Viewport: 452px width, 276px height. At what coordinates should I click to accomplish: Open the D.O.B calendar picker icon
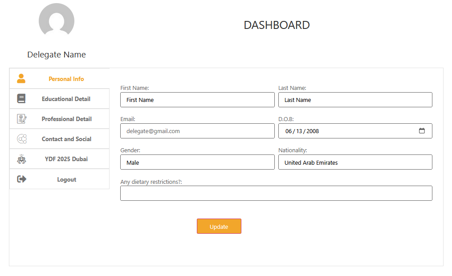422,131
